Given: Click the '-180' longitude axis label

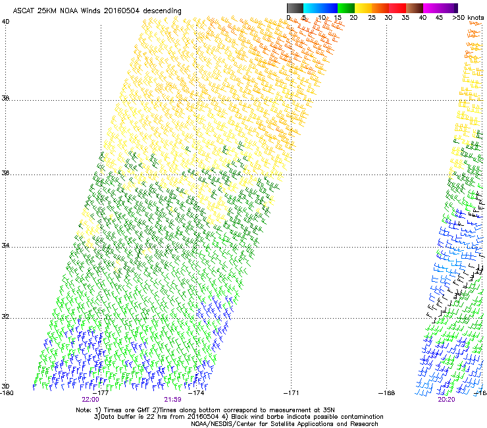Looking at the screenshot, I should click(x=7, y=393).
